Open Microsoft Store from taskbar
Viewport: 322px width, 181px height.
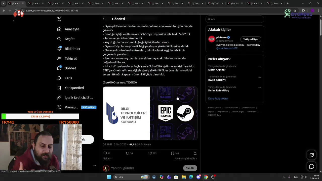[176, 177]
